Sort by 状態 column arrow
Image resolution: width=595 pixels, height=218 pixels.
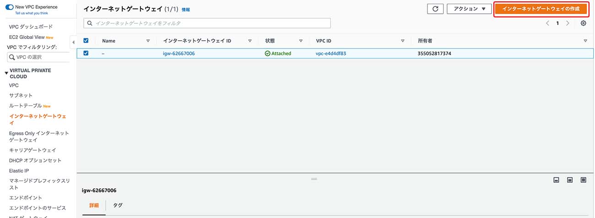tap(301, 41)
